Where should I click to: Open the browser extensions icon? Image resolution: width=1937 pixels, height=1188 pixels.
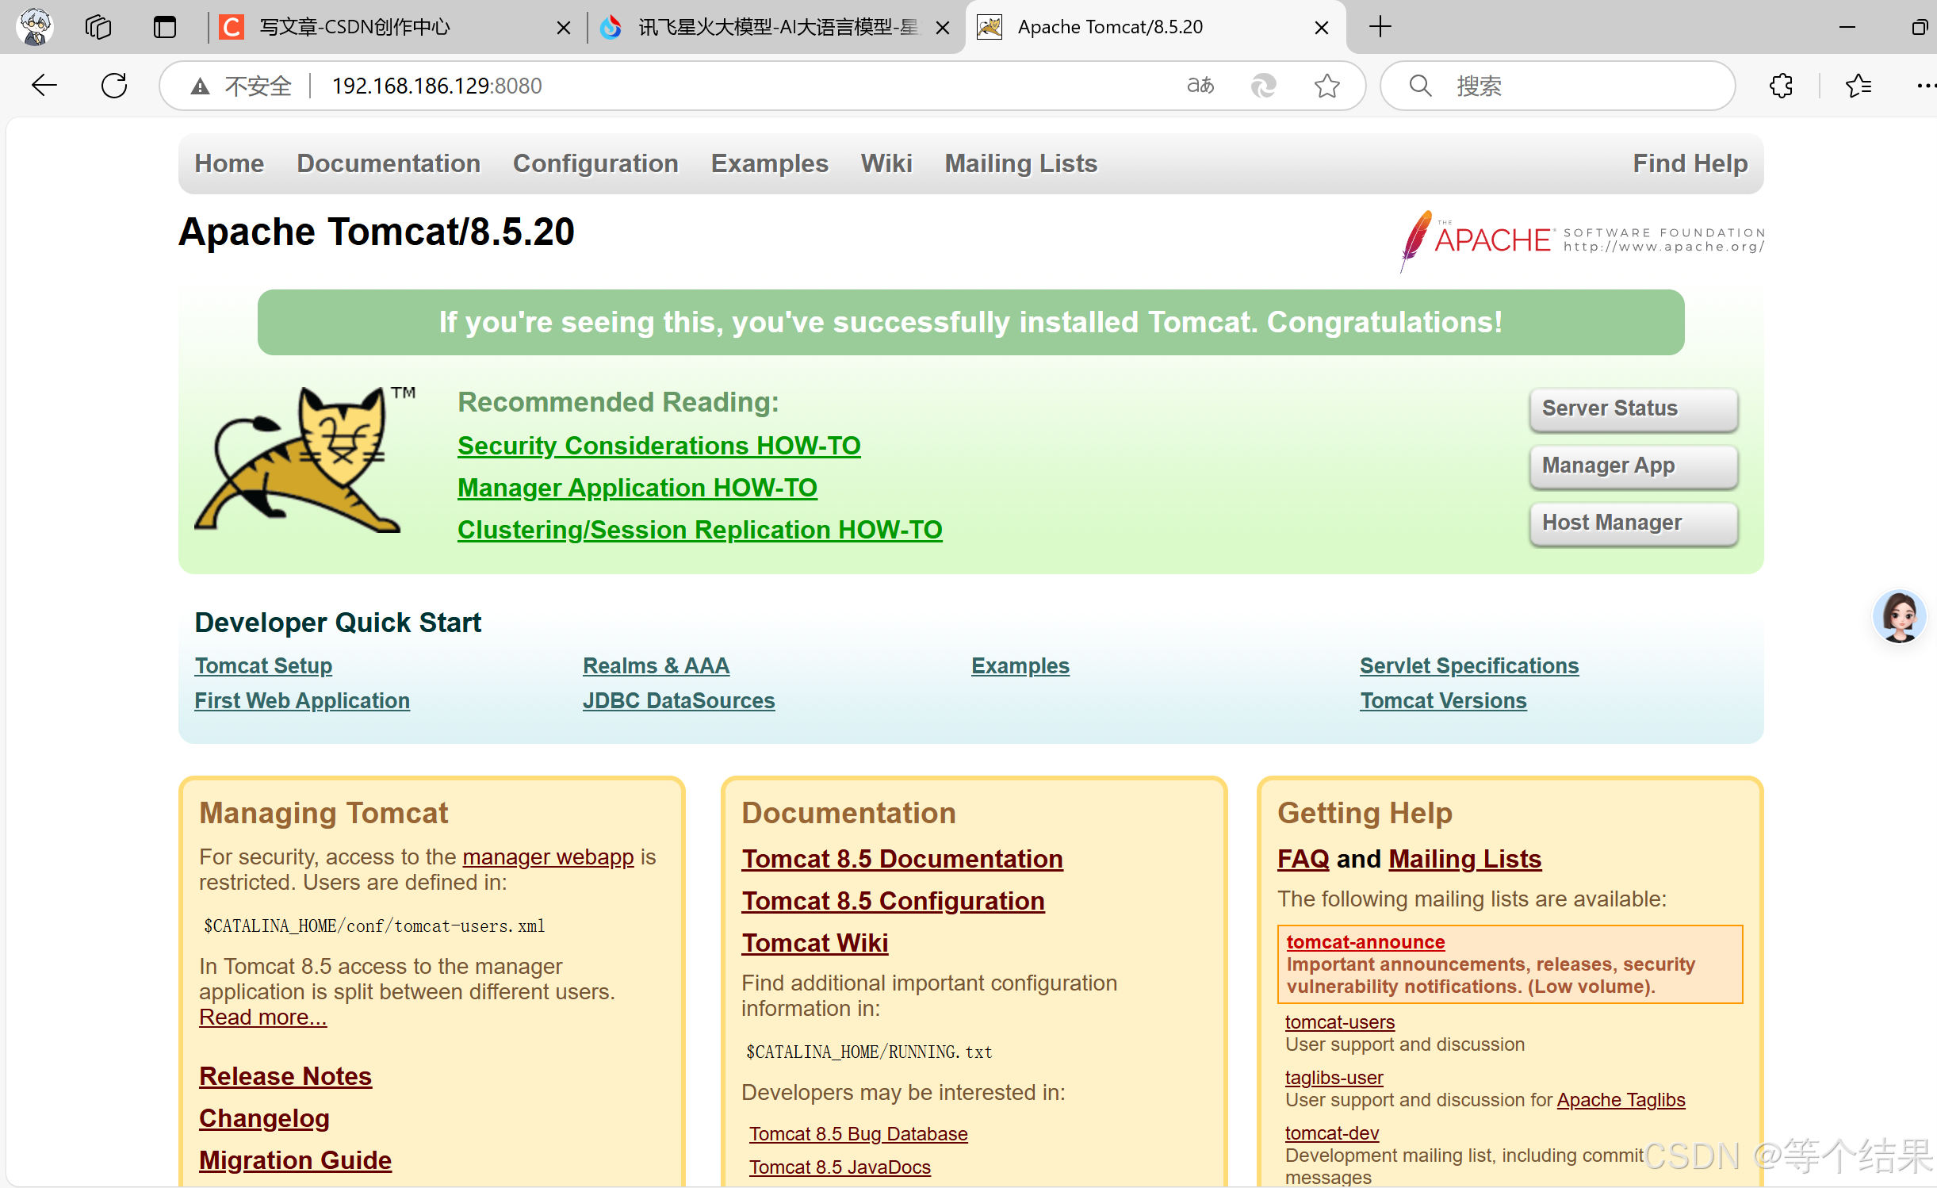click(1782, 85)
